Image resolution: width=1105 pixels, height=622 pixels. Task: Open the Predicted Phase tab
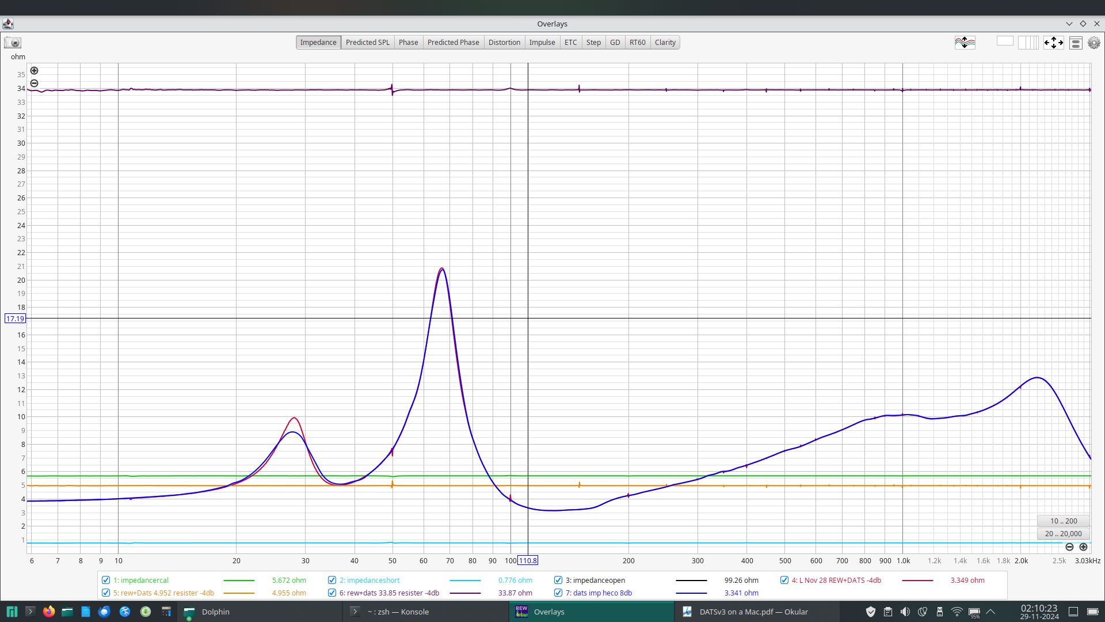click(454, 43)
